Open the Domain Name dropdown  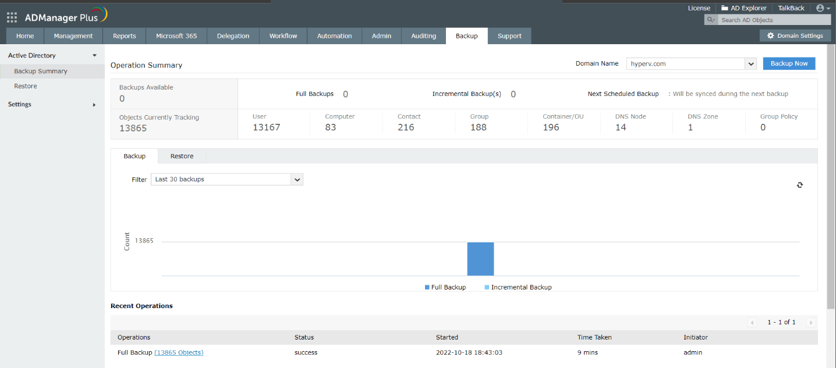[751, 63]
